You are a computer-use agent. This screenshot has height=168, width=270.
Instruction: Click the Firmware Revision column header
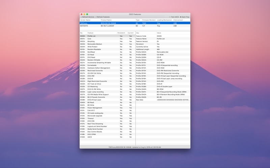tap(149, 20)
